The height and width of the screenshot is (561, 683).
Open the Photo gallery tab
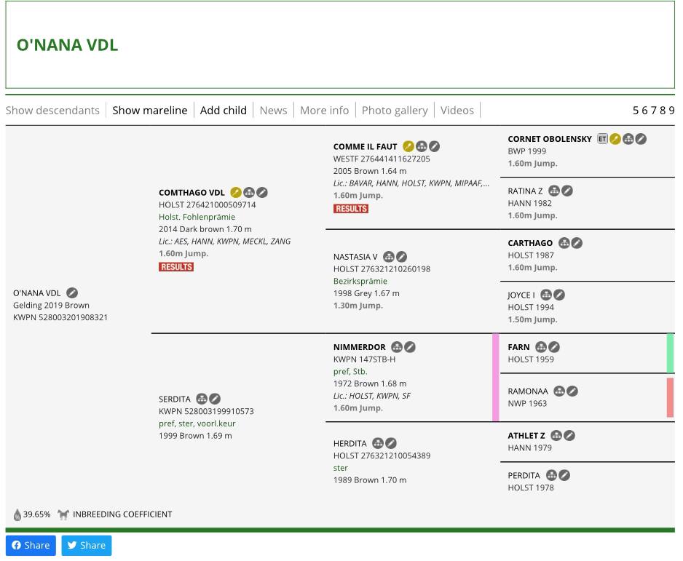(394, 110)
